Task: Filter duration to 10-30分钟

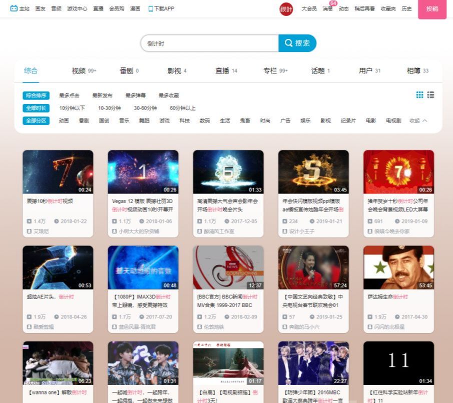Action: (109, 108)
